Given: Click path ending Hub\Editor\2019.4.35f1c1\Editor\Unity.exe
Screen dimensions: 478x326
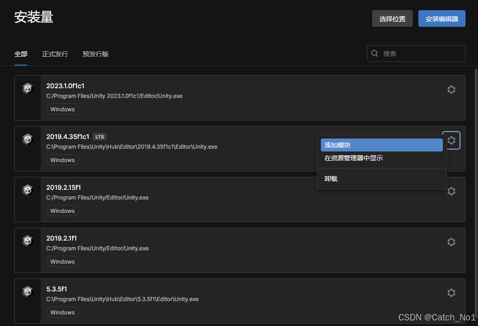Looking at the screenshot, I should 132,147.
